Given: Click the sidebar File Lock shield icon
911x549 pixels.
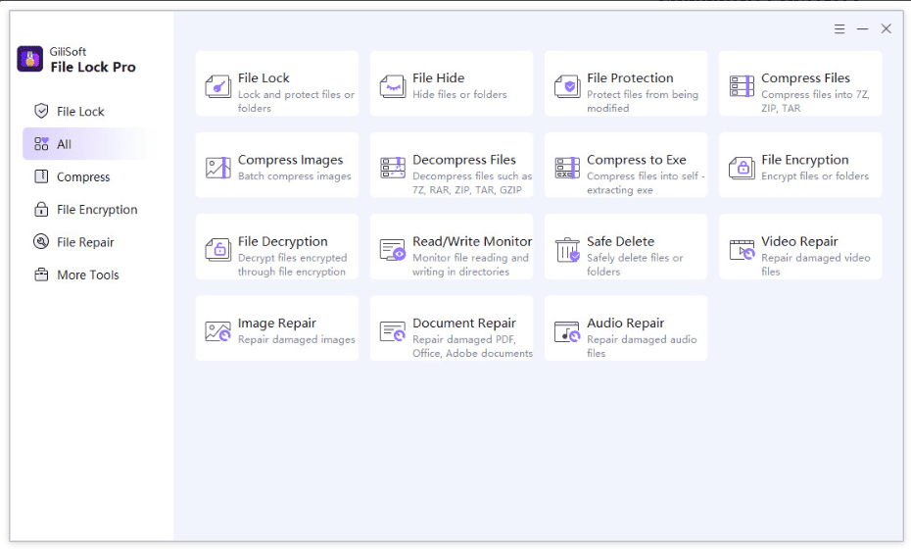Looking at the screenshot, I should point(41,111).
